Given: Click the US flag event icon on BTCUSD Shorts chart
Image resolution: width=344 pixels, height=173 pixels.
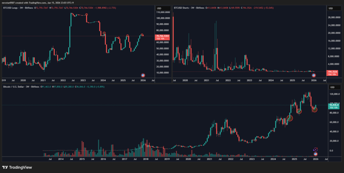Looking at the screenshot, I should click(314, 75).
